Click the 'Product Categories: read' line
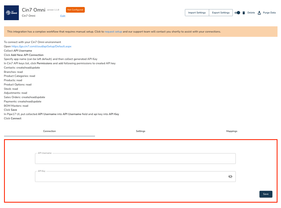This screenshot has width=281, height=208. 20,76
